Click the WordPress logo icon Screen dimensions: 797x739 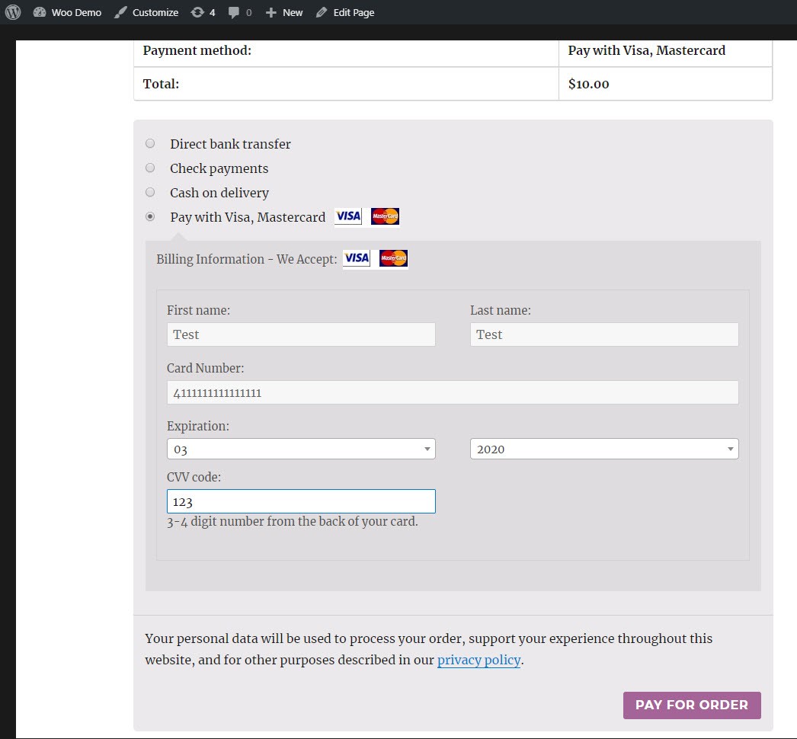[x=13, y=12]
